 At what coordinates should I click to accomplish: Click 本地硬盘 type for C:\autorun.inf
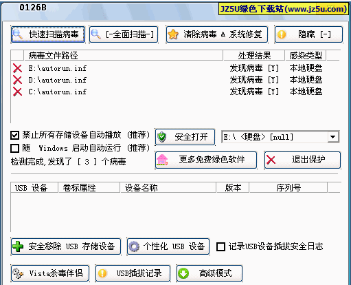[x=306, y=92]
